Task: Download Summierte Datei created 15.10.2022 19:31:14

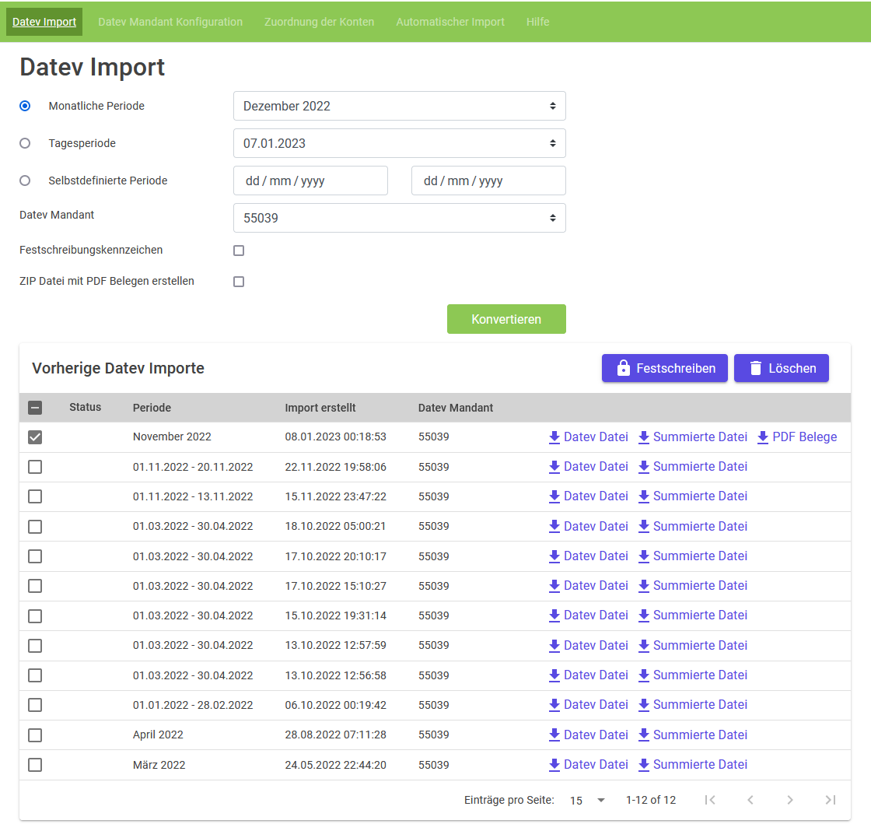Action: coord(693,616)
